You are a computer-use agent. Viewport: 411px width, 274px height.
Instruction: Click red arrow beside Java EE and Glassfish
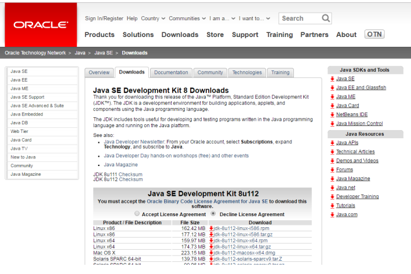(332, 88)
